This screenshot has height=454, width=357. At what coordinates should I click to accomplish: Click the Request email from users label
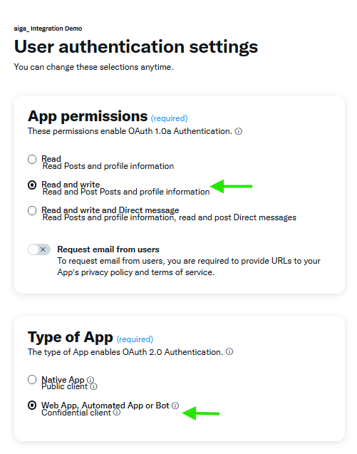tap(108, 249)
